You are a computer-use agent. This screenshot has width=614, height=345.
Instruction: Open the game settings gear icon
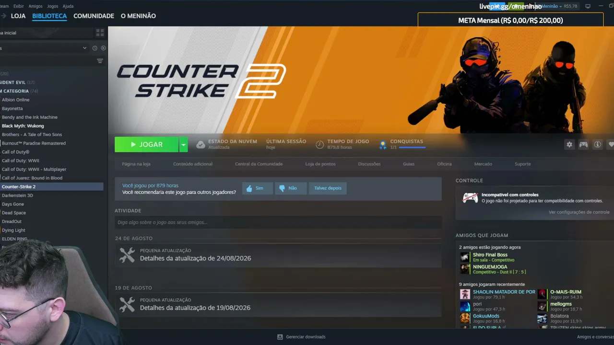click(x=569, y=144)
